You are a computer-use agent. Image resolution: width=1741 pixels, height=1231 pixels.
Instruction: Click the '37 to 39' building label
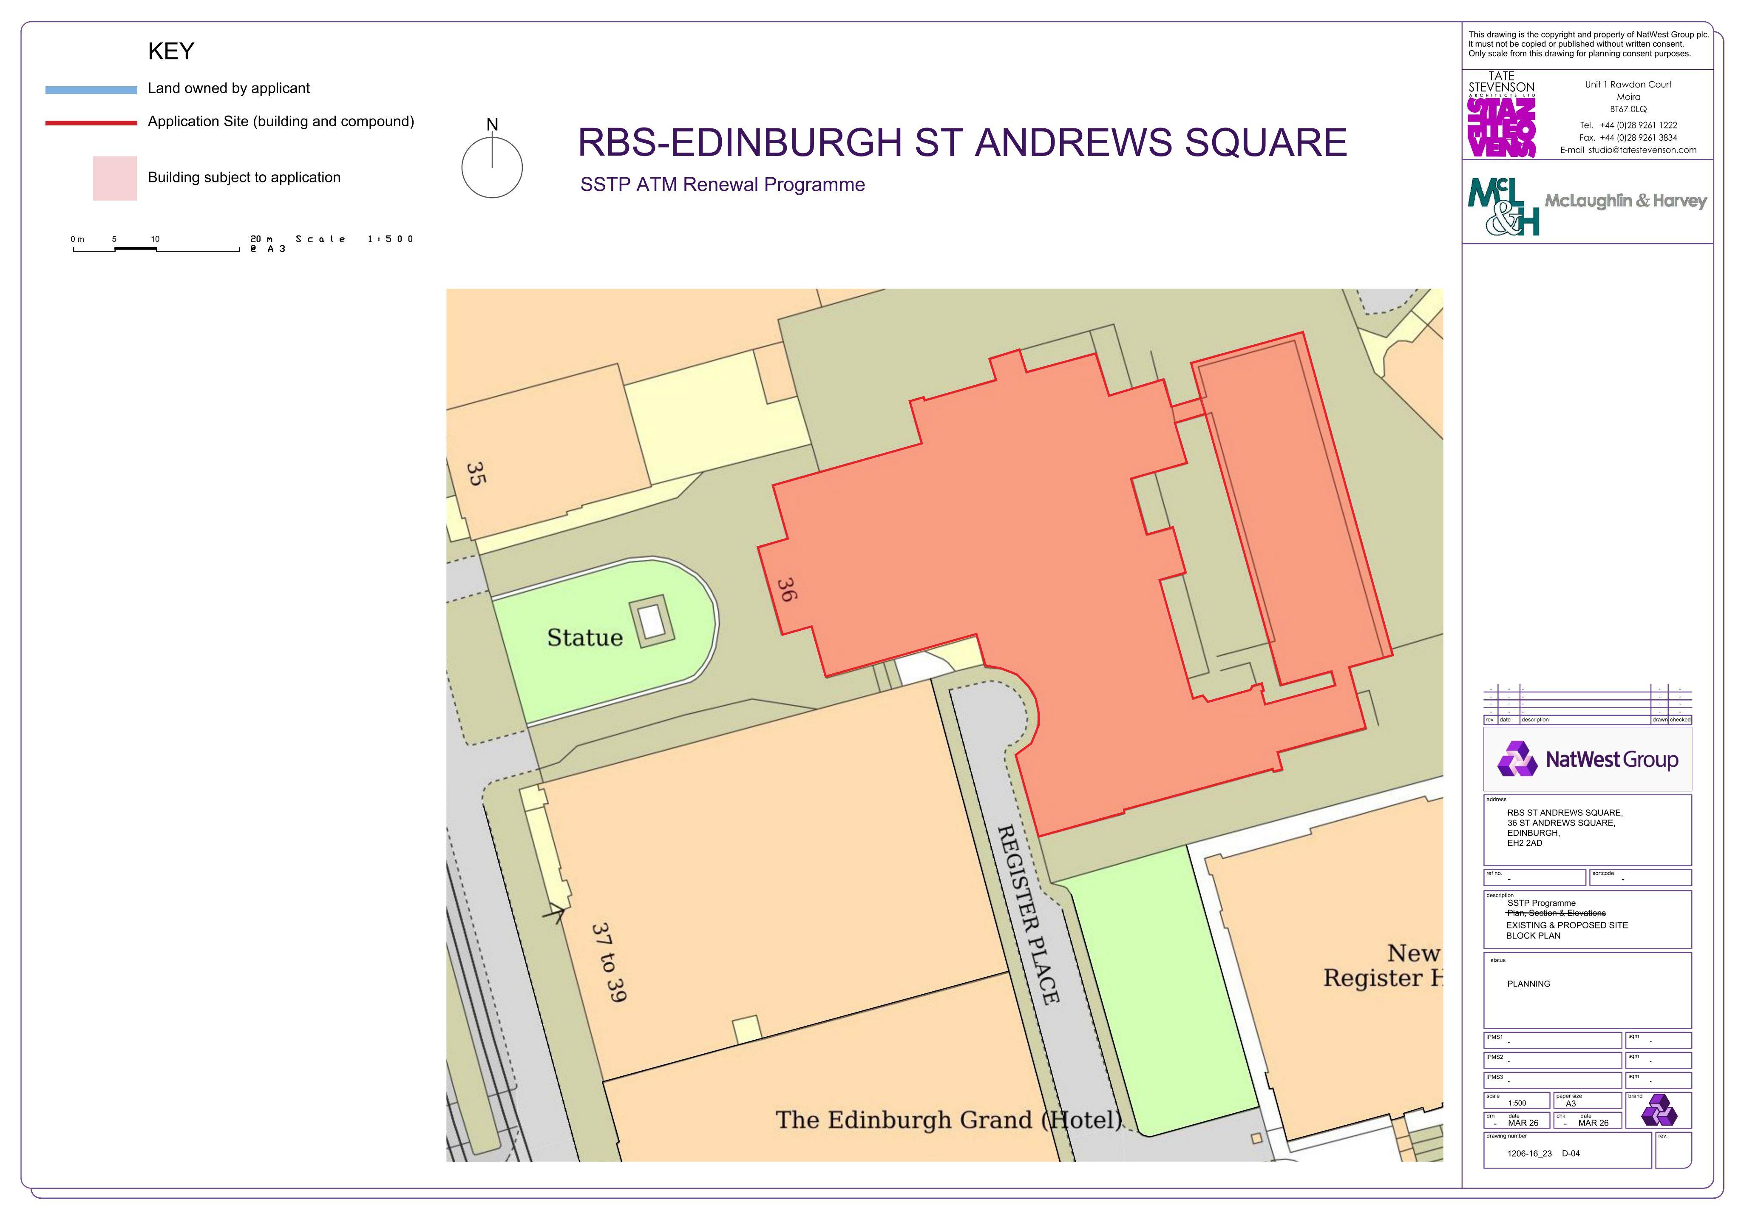[x=609, y=962]
